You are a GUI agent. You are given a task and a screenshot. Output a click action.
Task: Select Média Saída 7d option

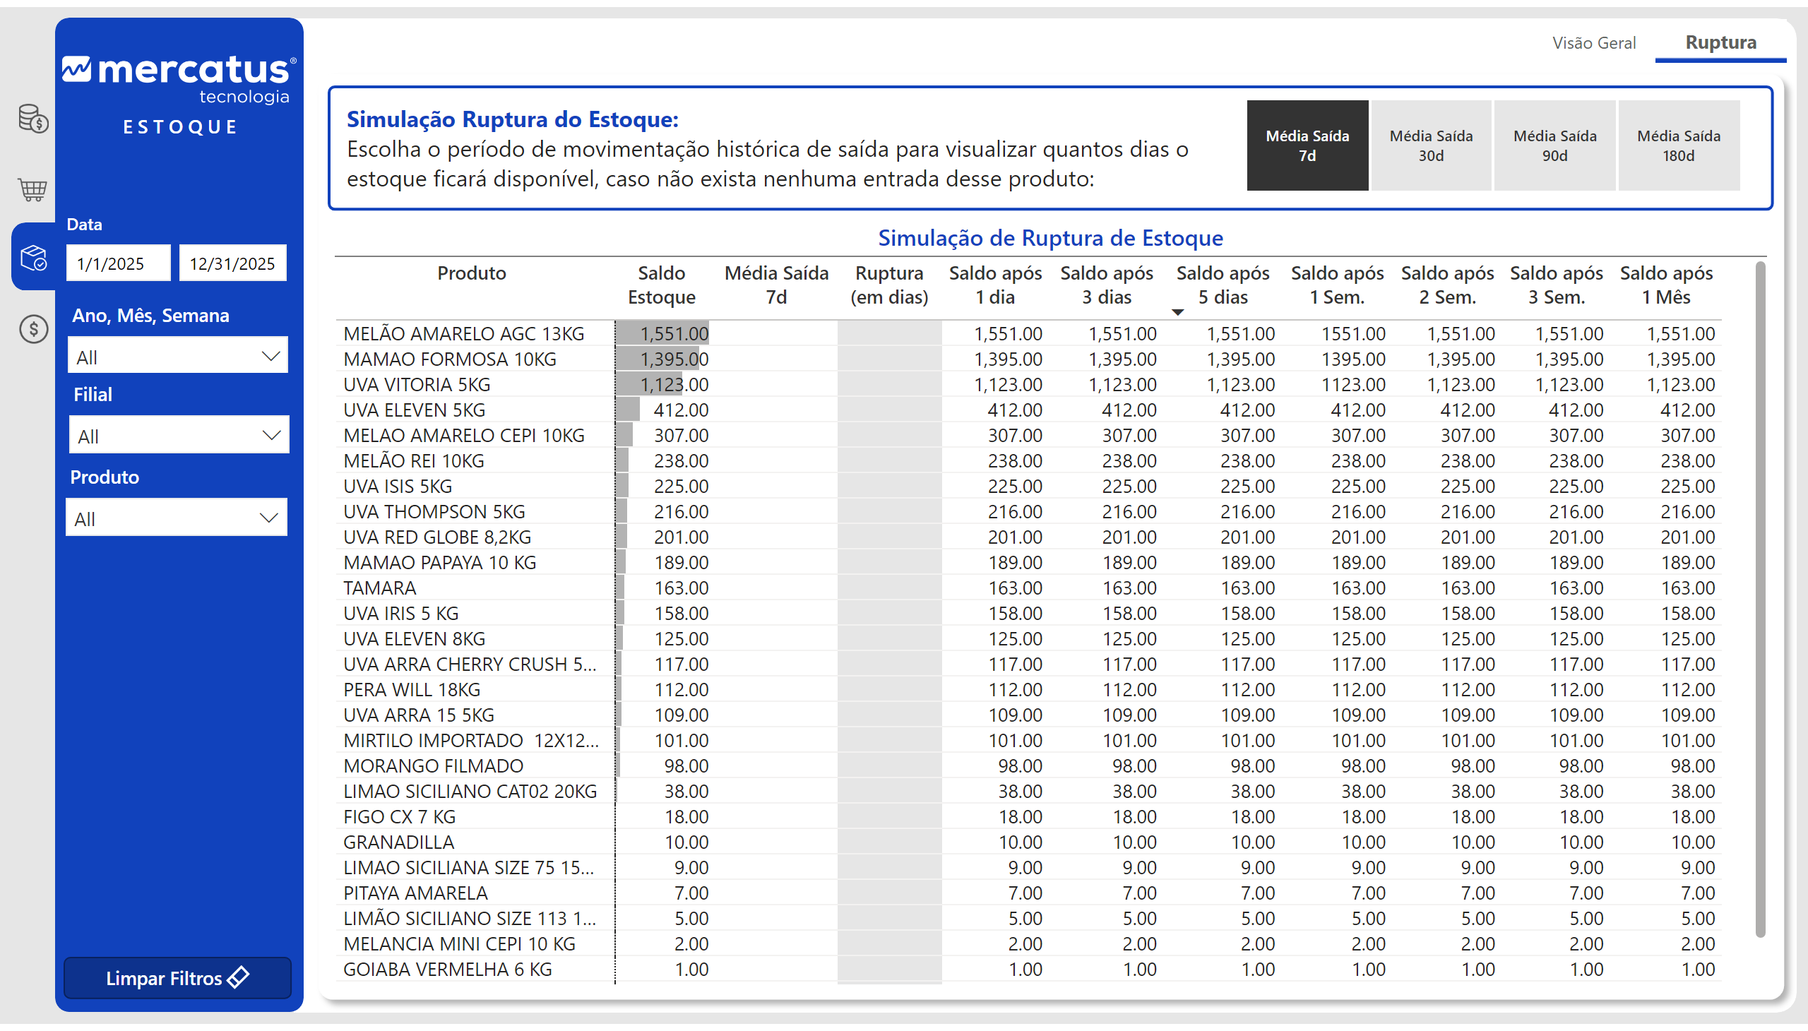(x=1307, y=145)
